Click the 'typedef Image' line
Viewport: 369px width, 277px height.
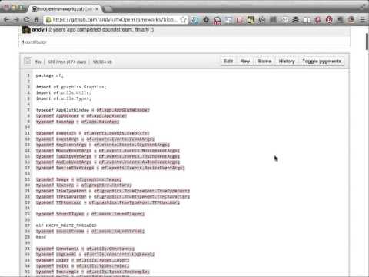(x=78, y=179)
